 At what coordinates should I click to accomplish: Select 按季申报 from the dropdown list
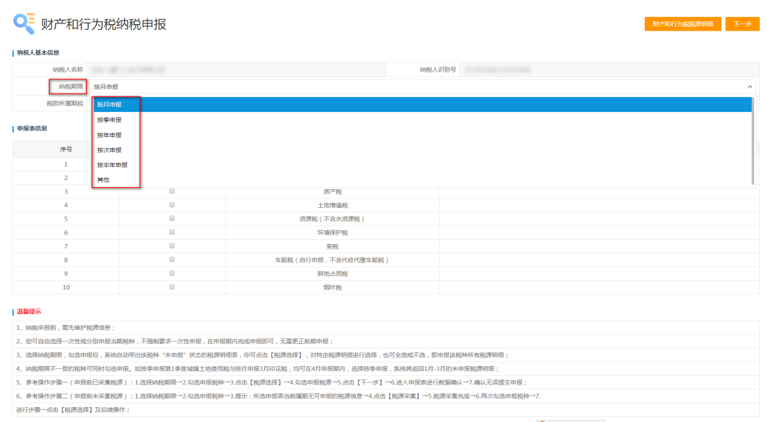(x=109, y=120)
